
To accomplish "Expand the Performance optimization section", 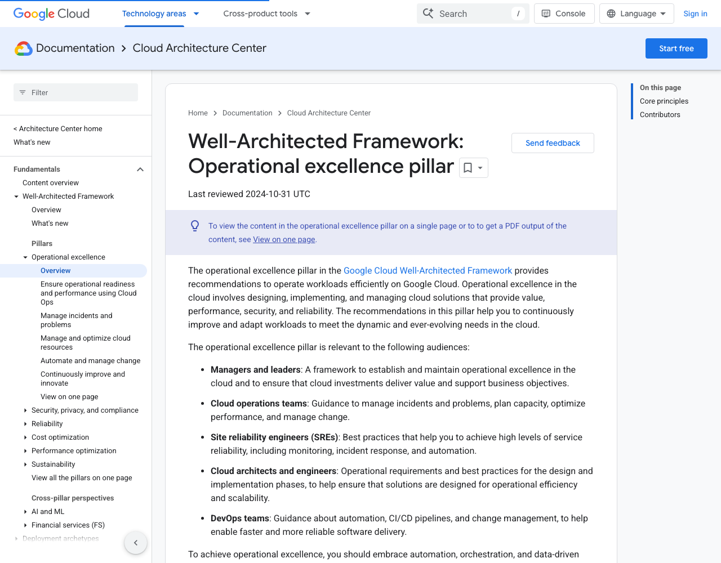I will [25, 451].
